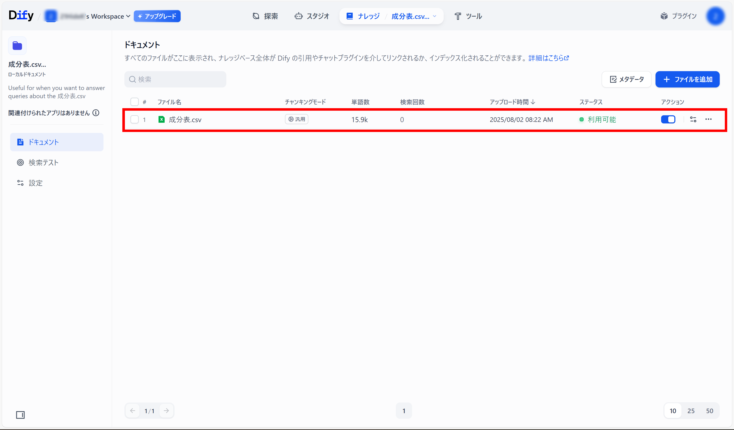
Task: Sort by アップロード時間 column
Action: [x=512, y=102]
